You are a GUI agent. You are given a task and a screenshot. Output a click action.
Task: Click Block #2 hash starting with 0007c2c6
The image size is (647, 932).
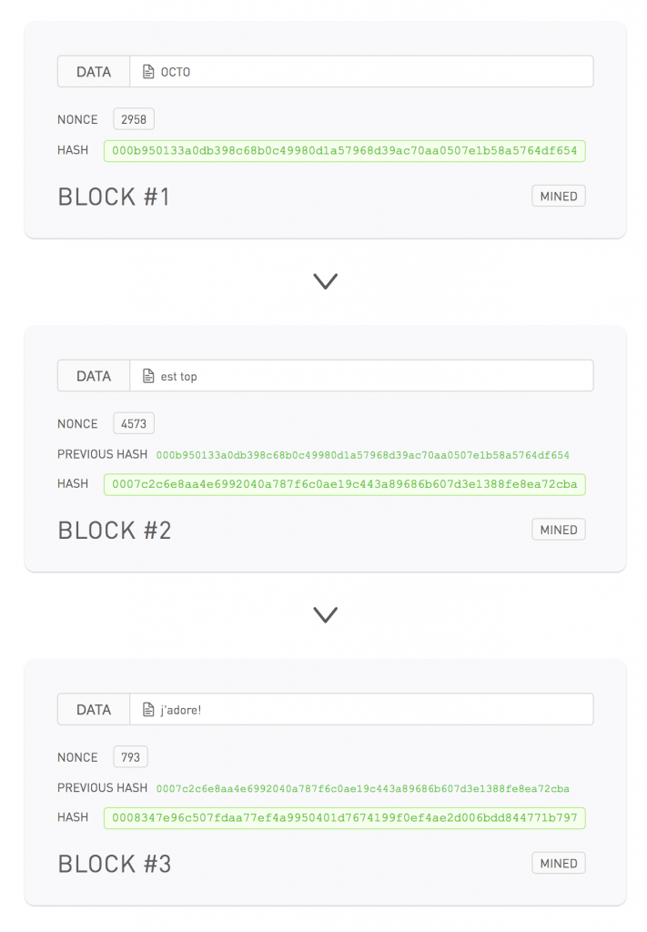click(x=344, y=484)
